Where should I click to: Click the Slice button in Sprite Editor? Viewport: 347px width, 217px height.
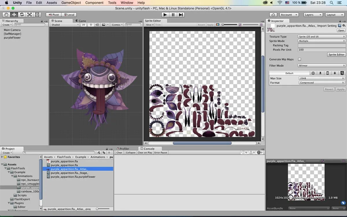[149, 25]
